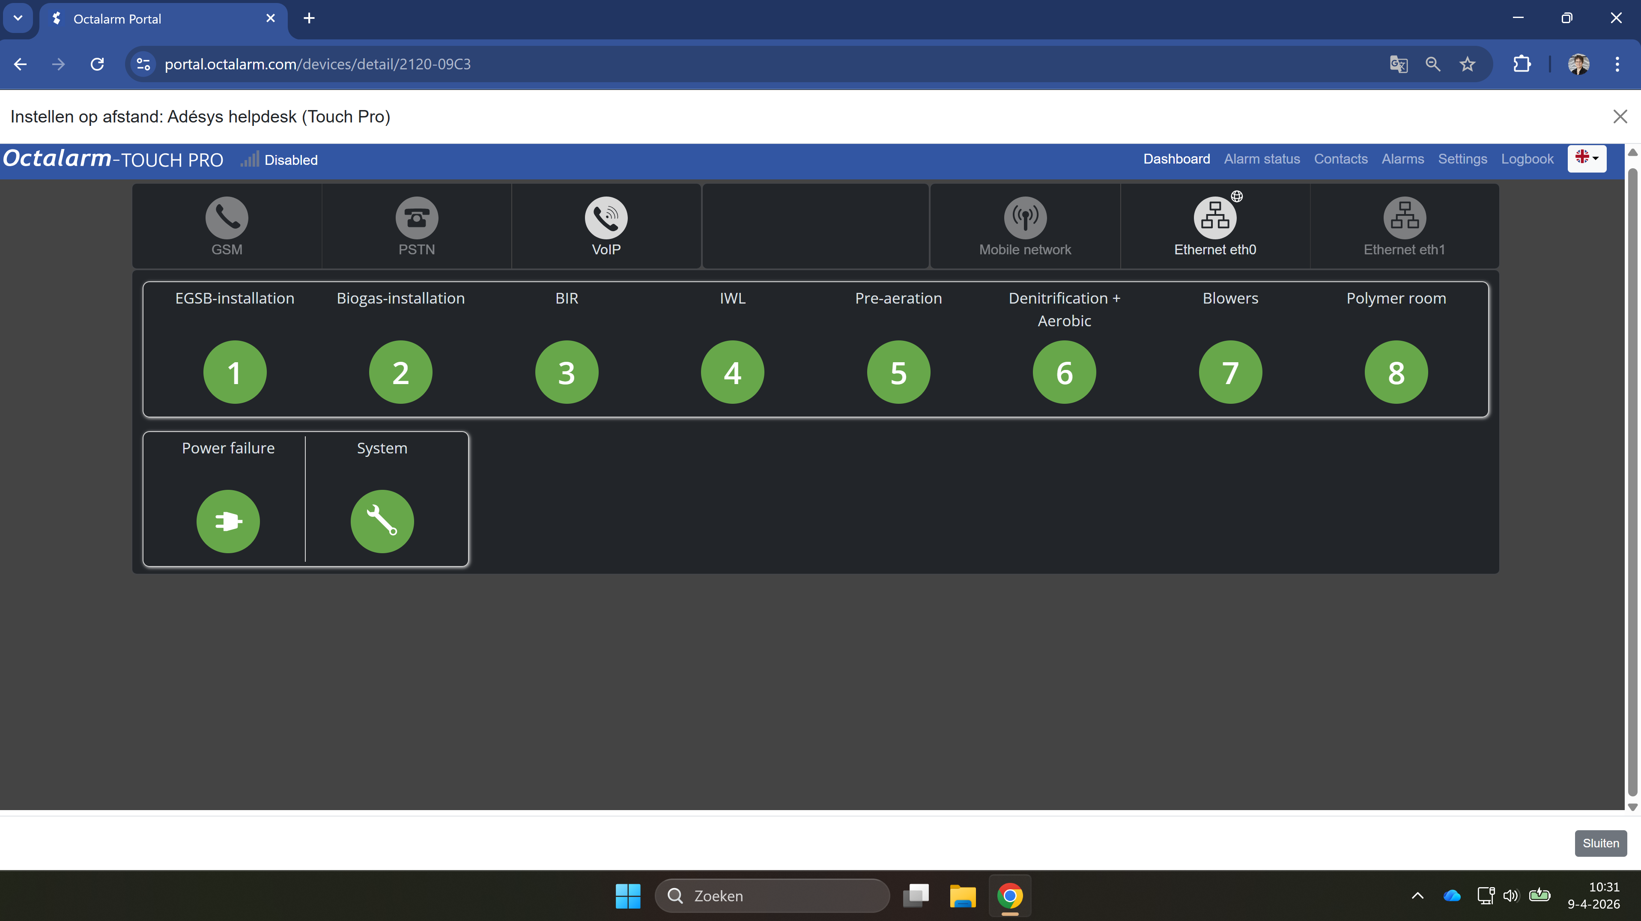The height and width of the screenshot is (921, 1641).
Task: Select the EGSB-installation input 1 circle
Action: 234,372
